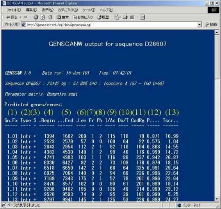This screenshot has width=221, height=209.
Task: Click the Go (移動) button
Action: (211, 25)
